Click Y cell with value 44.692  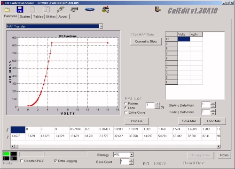point(150,136)
